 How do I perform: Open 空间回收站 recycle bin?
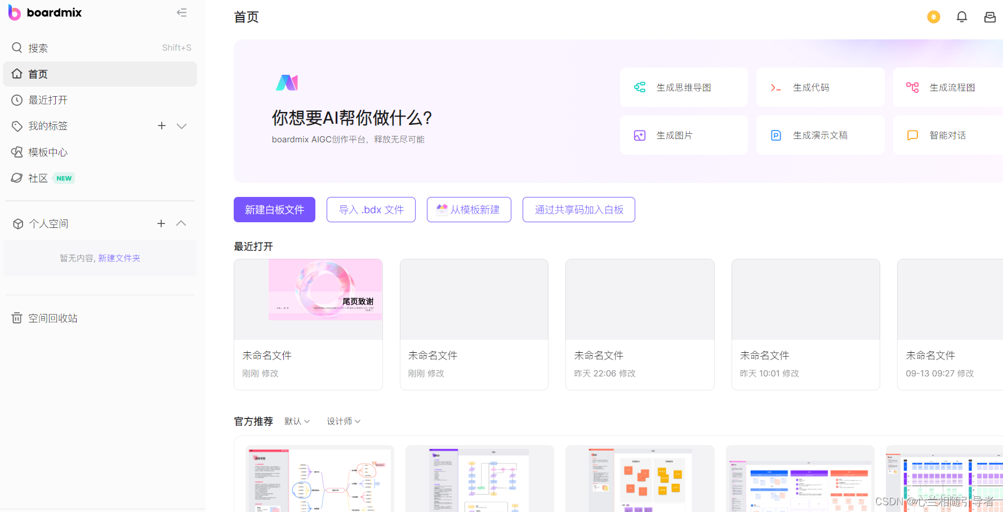(100, 318)
